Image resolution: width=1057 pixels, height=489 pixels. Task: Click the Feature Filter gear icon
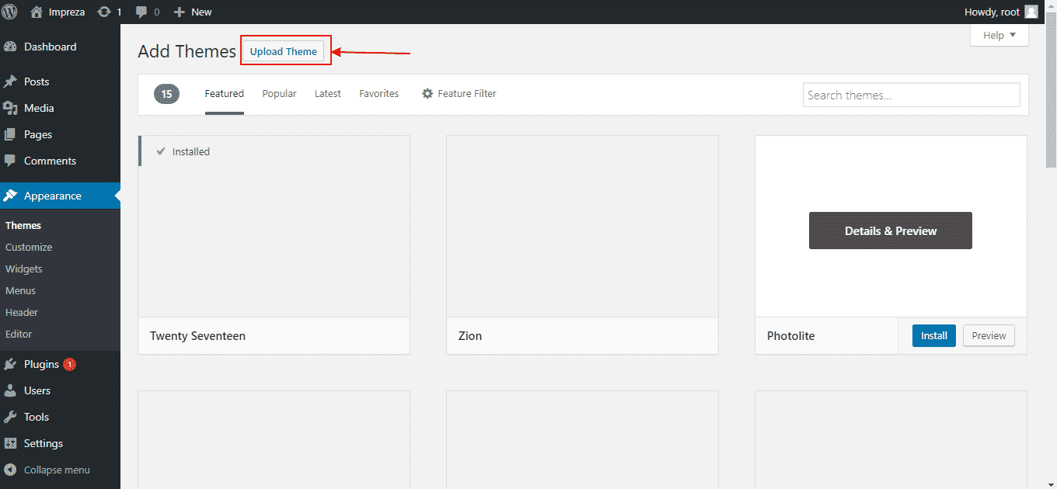[x=427, y=93]
